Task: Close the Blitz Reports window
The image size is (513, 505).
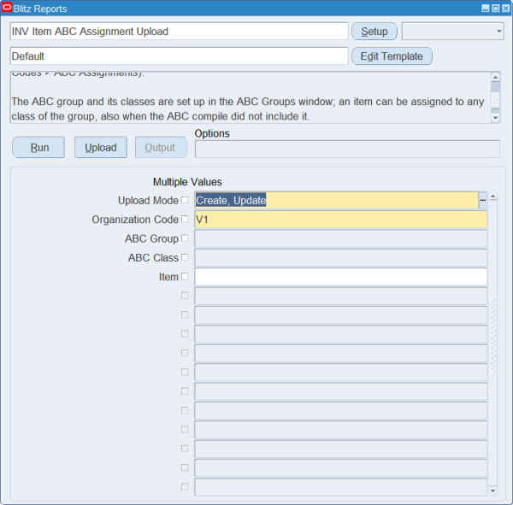Action: (506, 9)
